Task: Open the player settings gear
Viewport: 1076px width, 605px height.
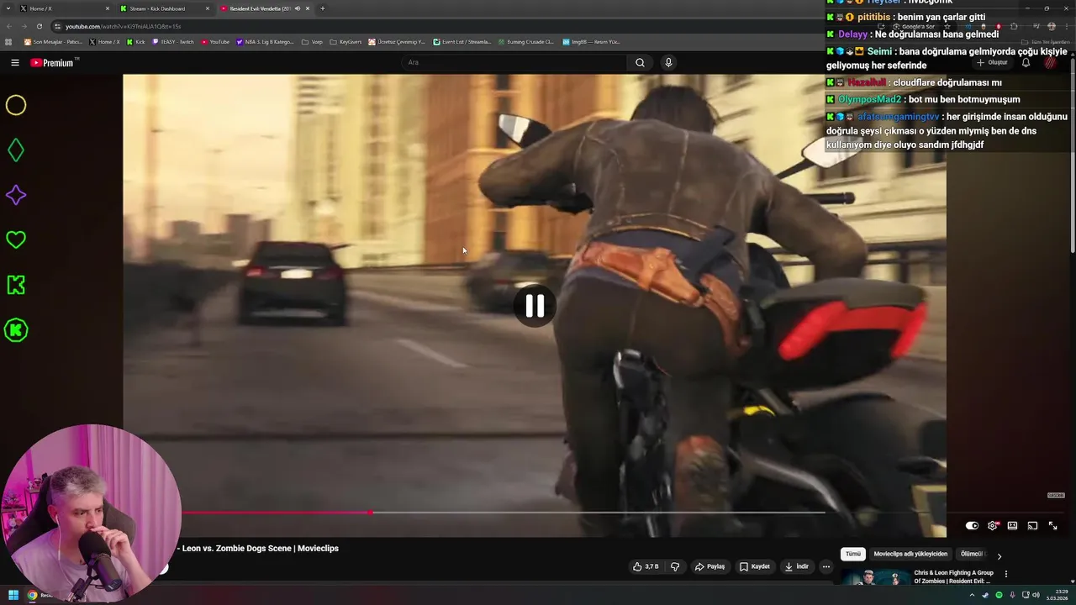Action: click(993, 525)
